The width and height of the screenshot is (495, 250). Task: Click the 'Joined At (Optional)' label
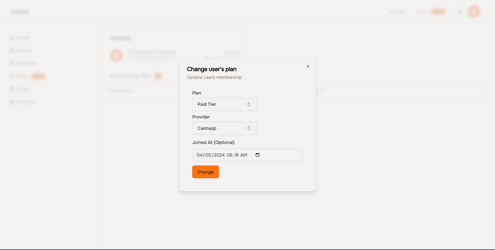point(213,142)
